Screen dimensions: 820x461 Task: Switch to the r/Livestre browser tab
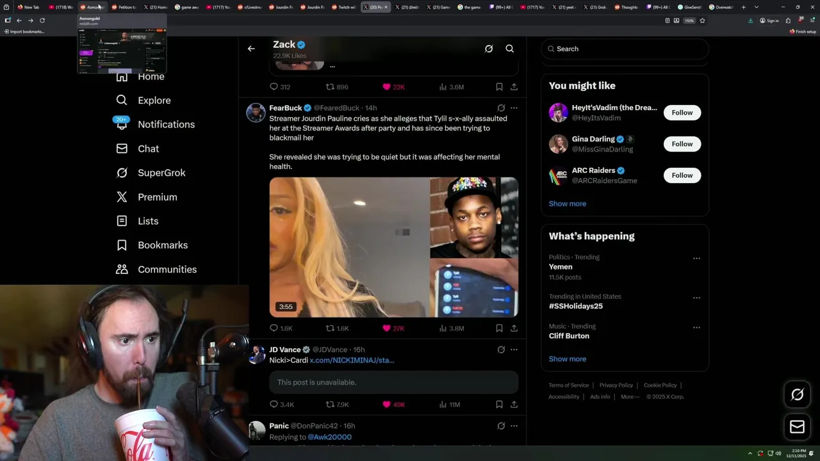249,7
